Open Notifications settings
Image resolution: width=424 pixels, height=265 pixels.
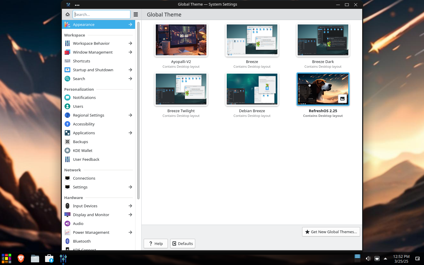click(x=98, y=97)
